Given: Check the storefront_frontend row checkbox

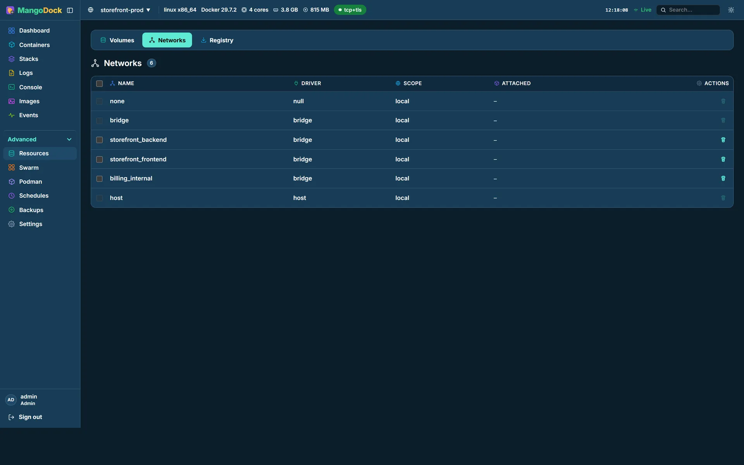Looking at the screenshot, I should coord(100,159).
